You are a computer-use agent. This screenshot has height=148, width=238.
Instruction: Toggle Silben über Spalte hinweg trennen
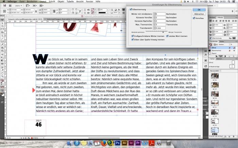pos(133,40)
